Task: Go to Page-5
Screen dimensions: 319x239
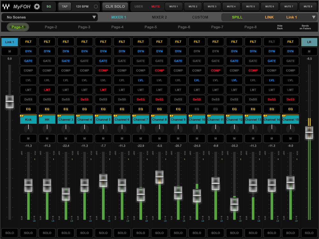Action: click(151, 27)
